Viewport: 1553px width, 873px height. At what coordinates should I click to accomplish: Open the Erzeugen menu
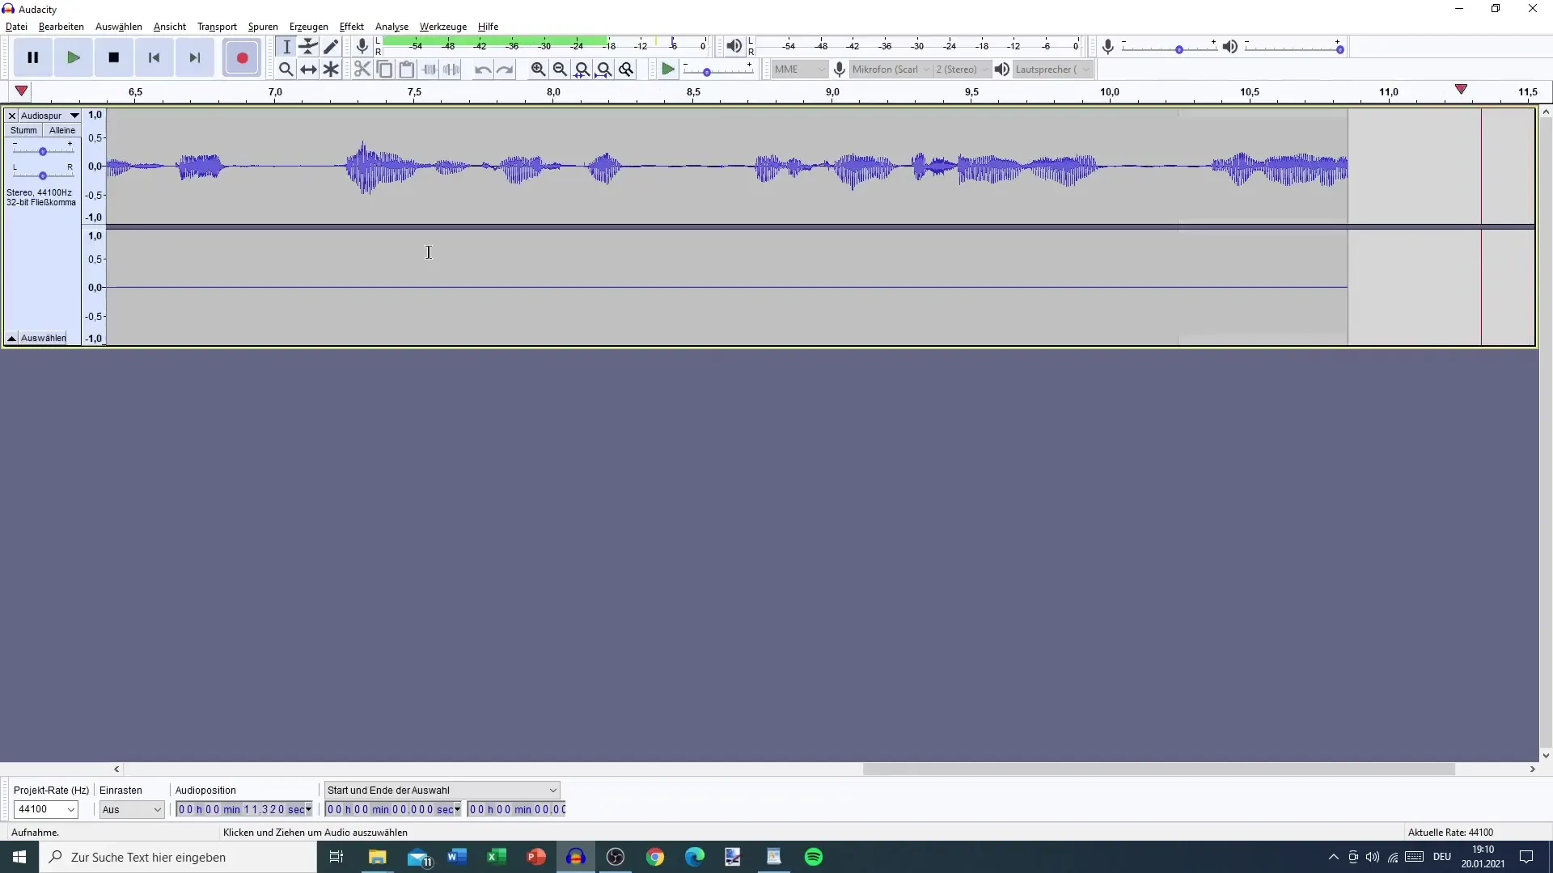pyautogui.click(x=309, y=27)
